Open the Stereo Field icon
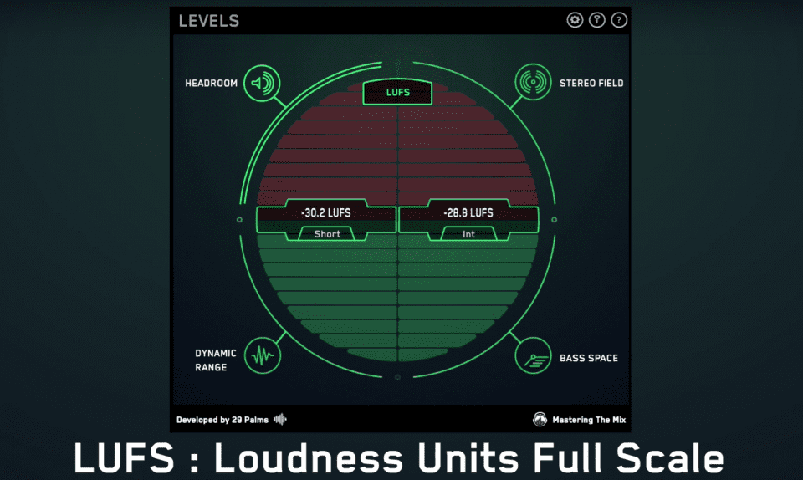 tap(533, 82)
